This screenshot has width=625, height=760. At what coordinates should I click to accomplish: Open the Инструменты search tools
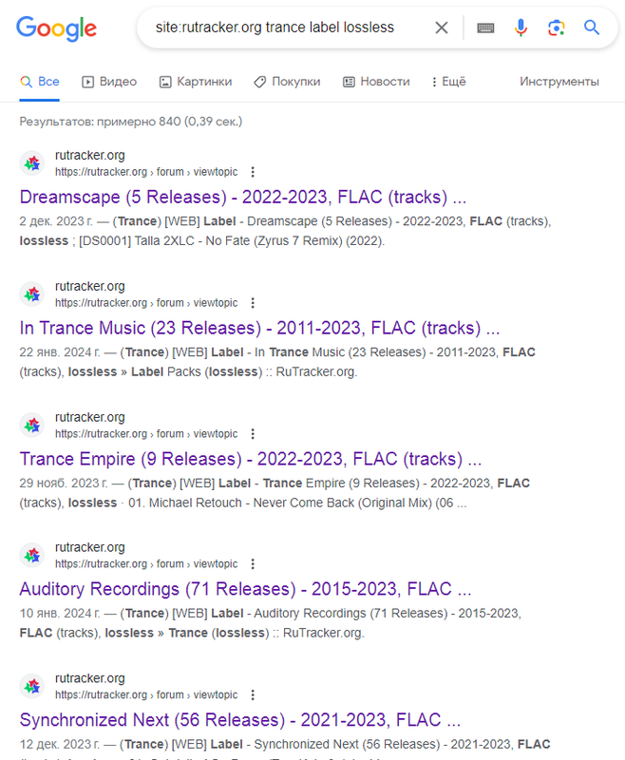tap(559, 82)
